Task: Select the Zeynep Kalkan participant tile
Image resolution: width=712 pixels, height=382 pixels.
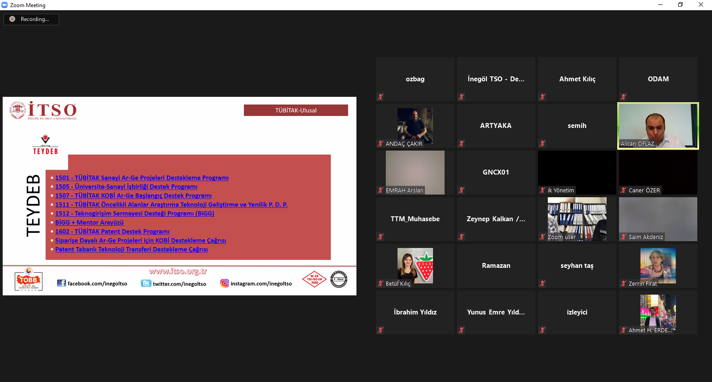Action: (x=496, y=219)
